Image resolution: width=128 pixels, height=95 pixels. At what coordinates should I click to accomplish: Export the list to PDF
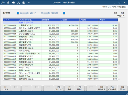pos(19,3)
